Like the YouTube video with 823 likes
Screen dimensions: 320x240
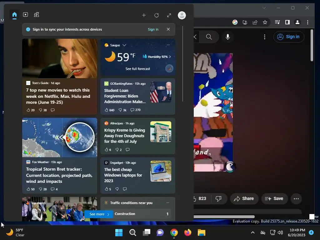pos(200,198)
